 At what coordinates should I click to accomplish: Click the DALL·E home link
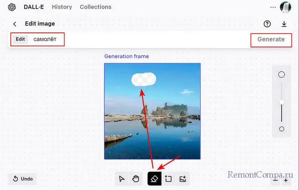pos(35,7)
